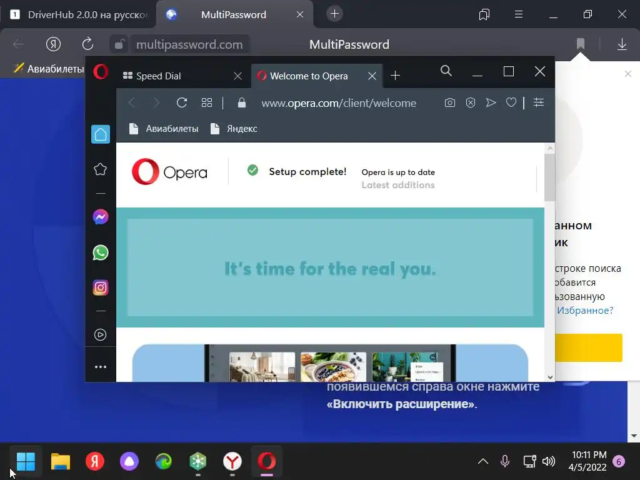Click bowl photo thumbnail in preview

[x=334, y=367]
